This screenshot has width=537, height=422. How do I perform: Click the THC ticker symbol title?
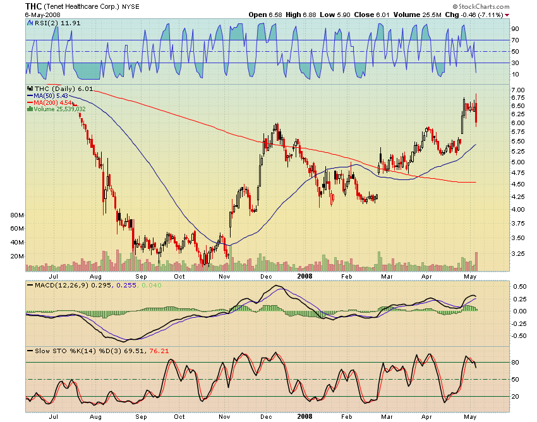[33, 6]
